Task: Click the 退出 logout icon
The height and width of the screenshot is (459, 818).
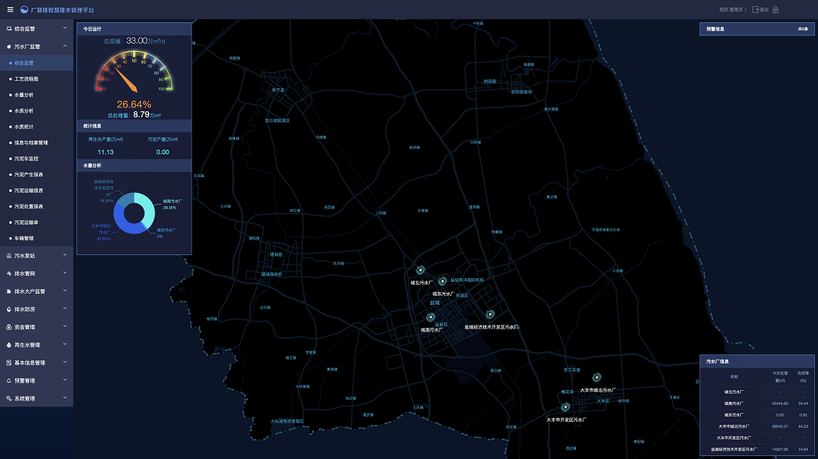Action: click(756, 10)
